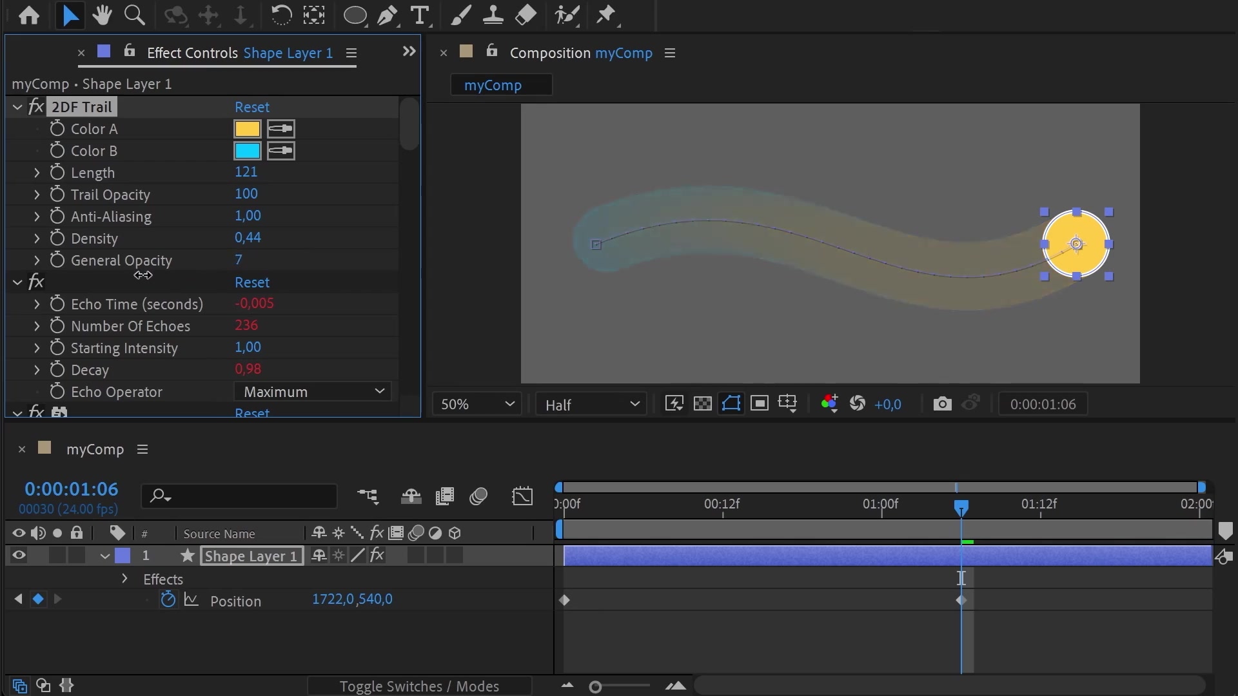This screenshot has height=696, width=1238.
Task: Click the Home icon in the toolbar
Action: 28,15
